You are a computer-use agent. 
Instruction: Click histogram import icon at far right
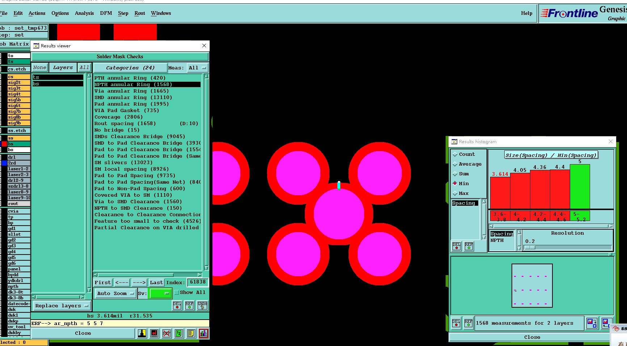(x=606, y=323)
